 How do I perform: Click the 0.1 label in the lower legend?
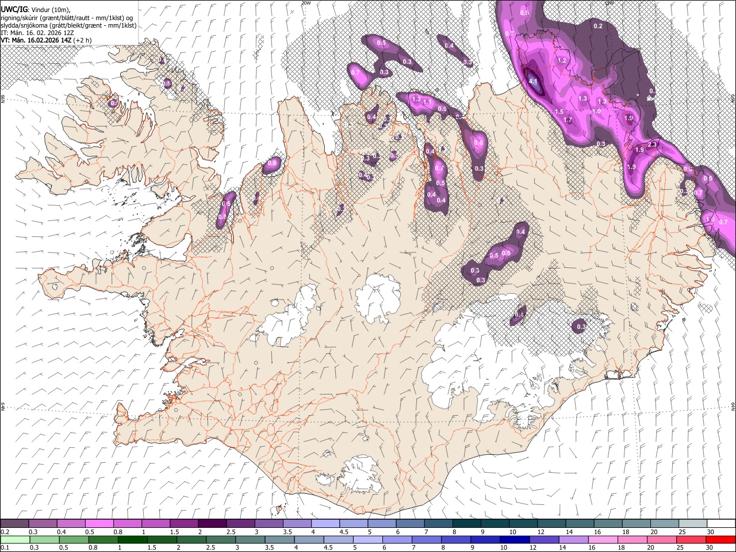point(5,547)
